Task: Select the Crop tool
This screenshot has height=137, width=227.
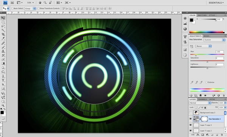Action: (3, 34)
